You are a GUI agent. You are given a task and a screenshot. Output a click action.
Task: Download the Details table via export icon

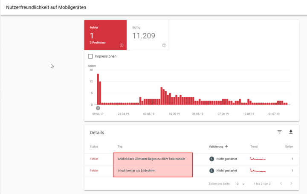point(291,132)
